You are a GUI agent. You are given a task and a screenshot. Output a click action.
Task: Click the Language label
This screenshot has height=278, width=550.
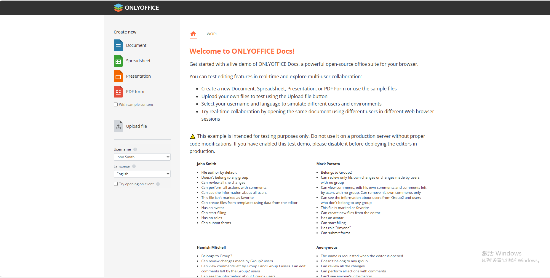point(121,166)
